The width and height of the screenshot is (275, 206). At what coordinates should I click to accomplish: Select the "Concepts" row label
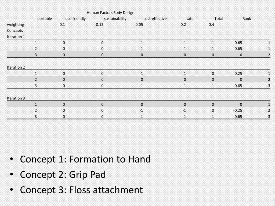tap(15, 31)
